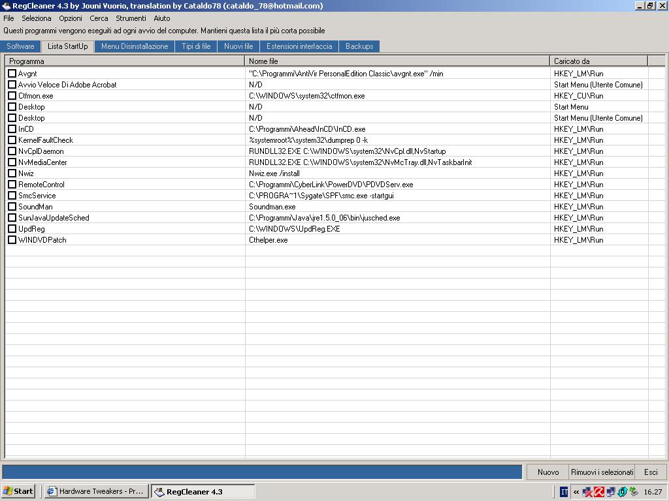This screenshot has height=501, width=669.
Task: Check the Avvio Veloce Di Adobe Acrobat checkbox
Action: [x=12, y=84]
